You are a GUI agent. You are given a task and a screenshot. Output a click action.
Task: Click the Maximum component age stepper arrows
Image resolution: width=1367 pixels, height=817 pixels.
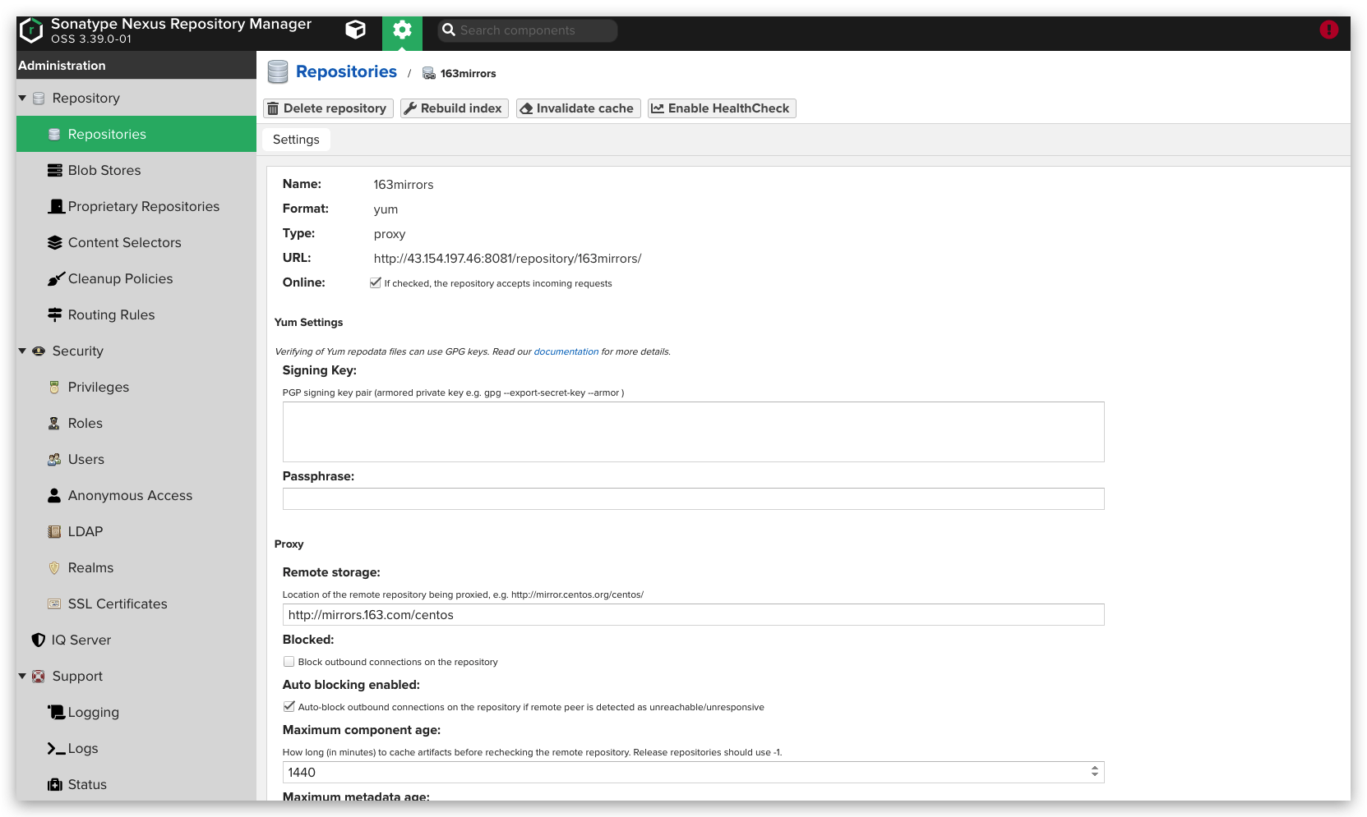pos(1094,772)
